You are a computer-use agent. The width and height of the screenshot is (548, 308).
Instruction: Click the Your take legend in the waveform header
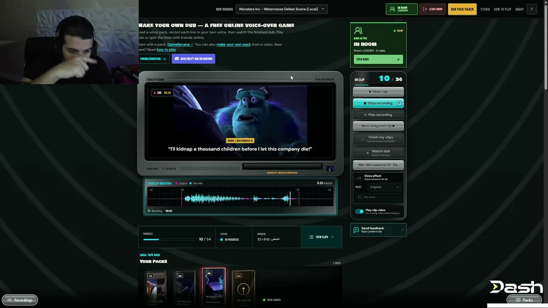coord(196,184)
